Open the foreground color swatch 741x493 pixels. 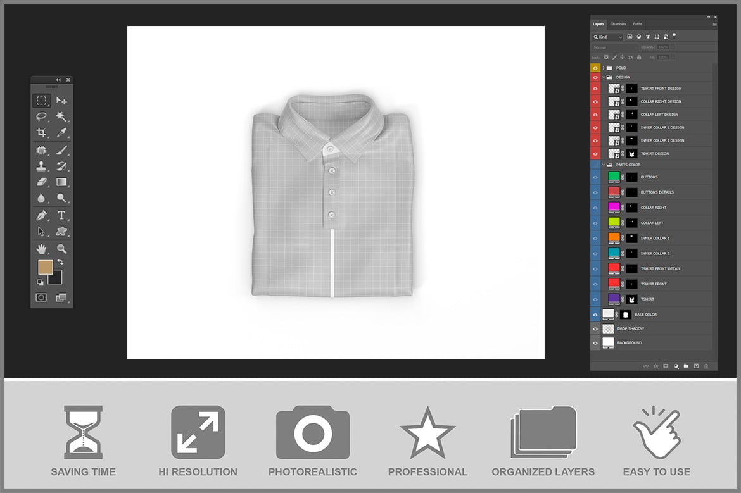(46, 267)
